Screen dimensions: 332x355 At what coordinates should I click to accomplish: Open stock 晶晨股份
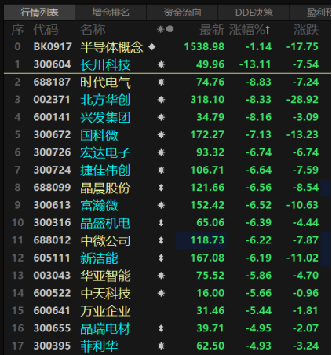(x=105, y=188)
